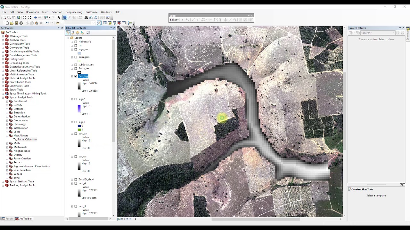Click the Add Data button icon

coord(58,23)
